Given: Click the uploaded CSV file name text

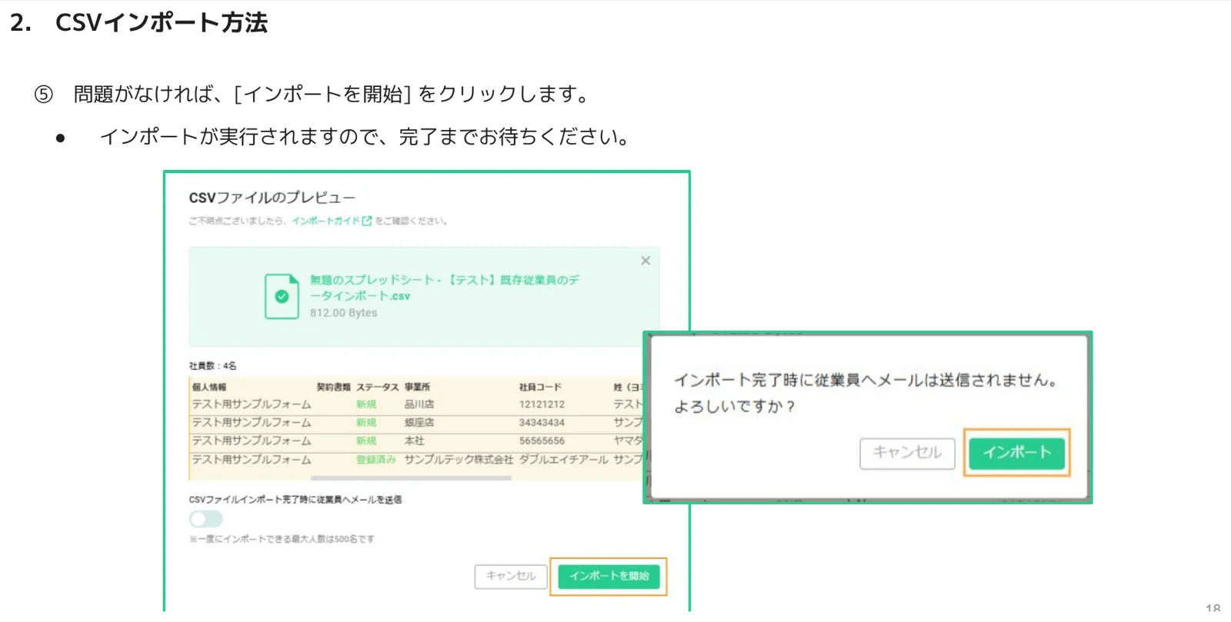Looking at the screenshot, I should (x=445, y=288).
